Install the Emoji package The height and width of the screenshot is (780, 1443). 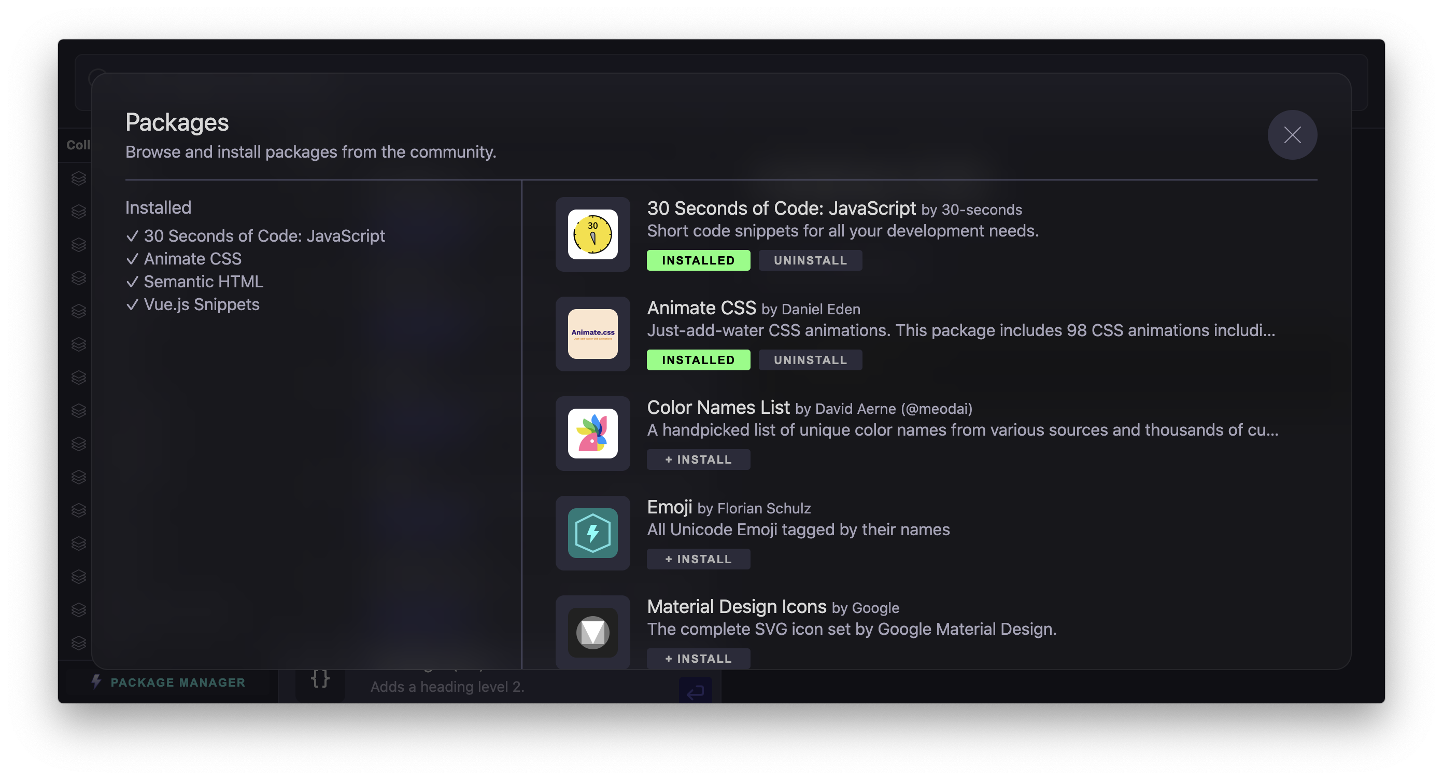point(698,559)
